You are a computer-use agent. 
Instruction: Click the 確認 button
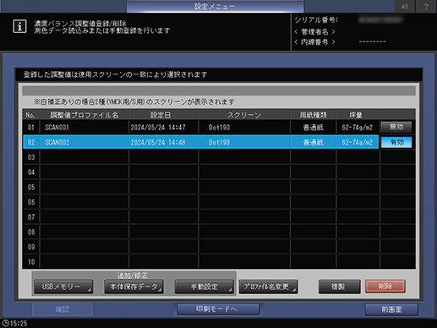tap(63, 309)
